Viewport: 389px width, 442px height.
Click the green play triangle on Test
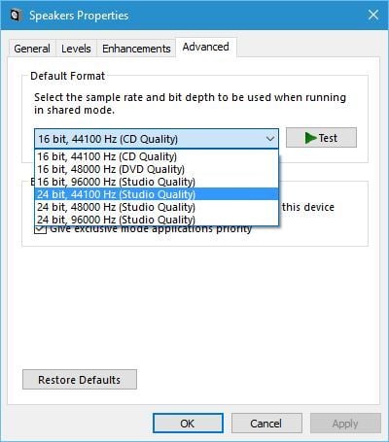tap(310, 138)
